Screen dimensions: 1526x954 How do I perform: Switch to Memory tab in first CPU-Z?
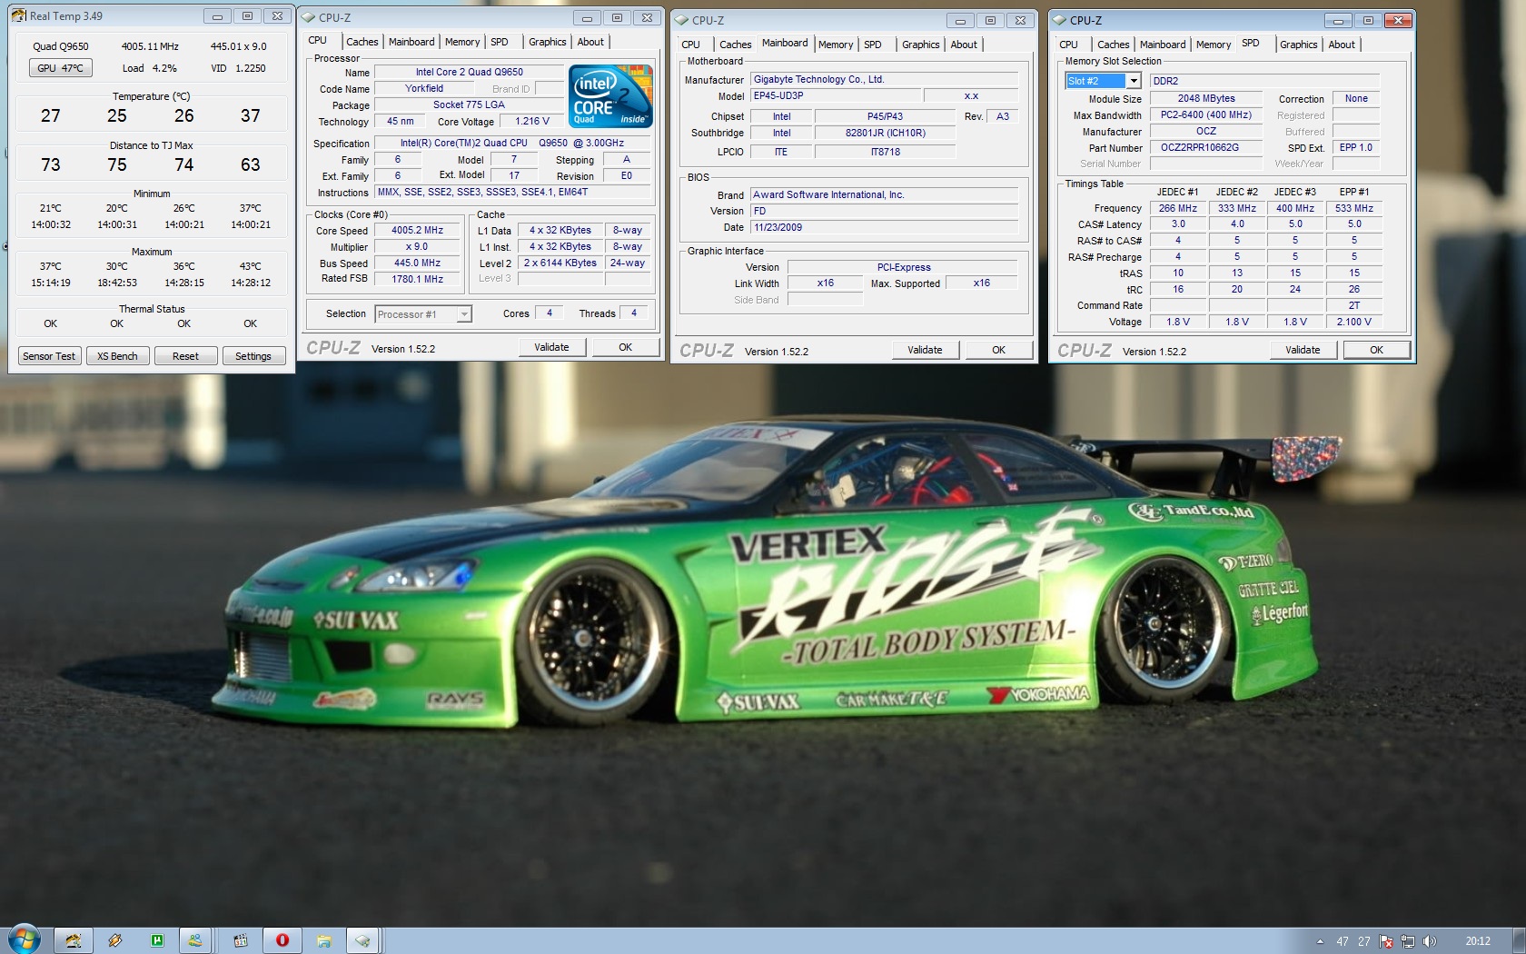coord(462,42)
